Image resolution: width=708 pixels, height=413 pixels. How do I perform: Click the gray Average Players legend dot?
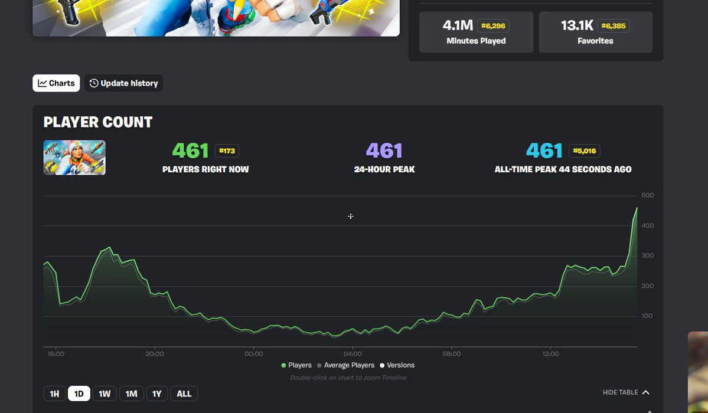[x=319, y=366]
